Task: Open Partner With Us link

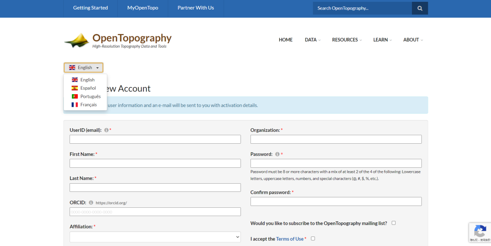Action: coord(195,8)
